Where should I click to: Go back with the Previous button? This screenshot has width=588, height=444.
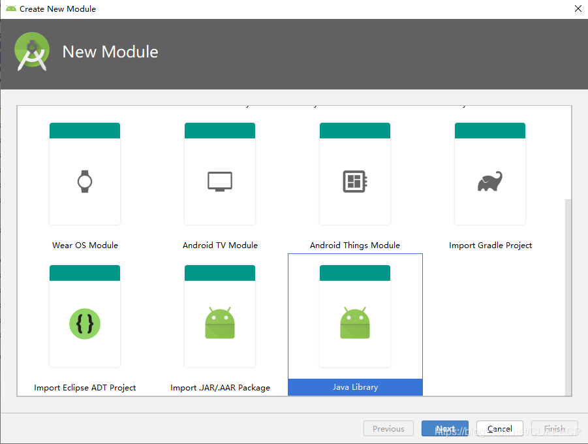(388, 428)
